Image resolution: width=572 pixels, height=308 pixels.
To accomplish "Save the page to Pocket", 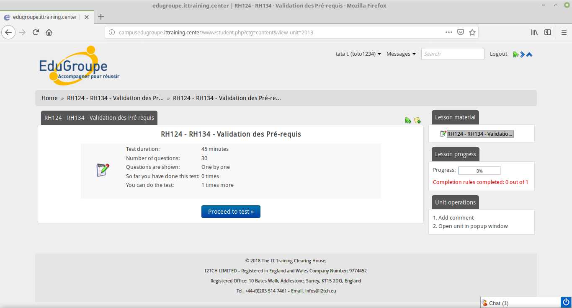I will [461, 32].
